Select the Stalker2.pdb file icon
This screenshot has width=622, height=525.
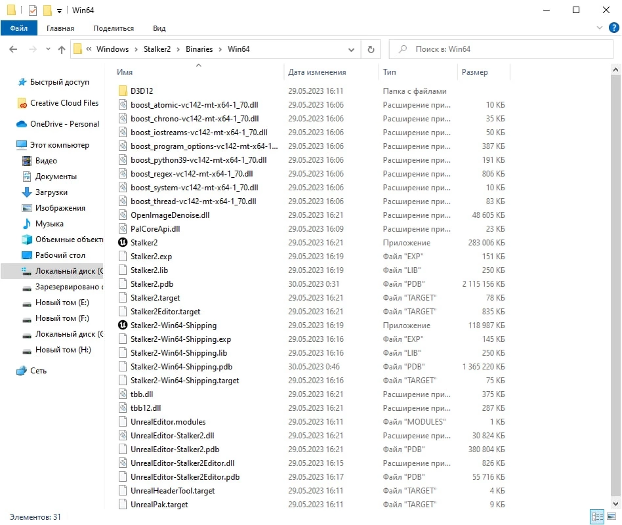pos(123,284)
